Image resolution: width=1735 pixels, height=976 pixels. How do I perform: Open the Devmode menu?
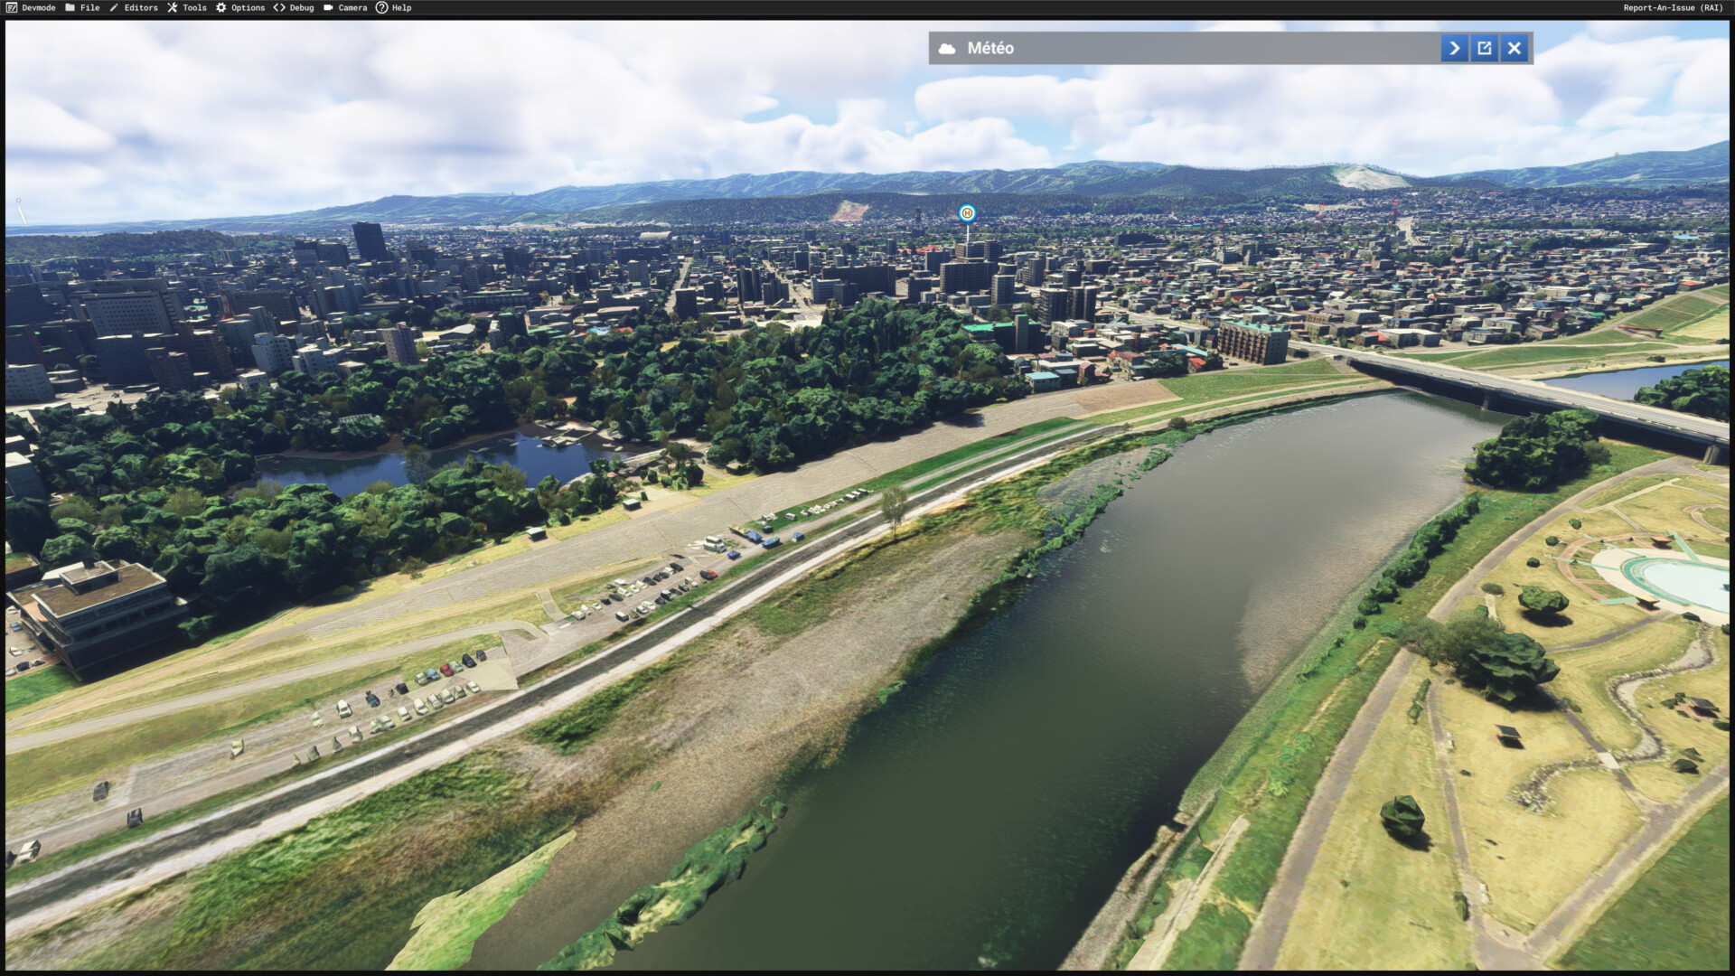pos(38,7)
